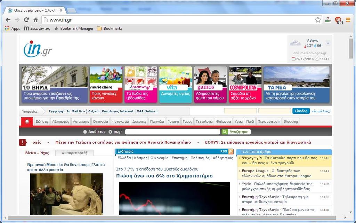
Task: Open the Ξεκινώντας bookmark
Action: click(x=37, y=29)
